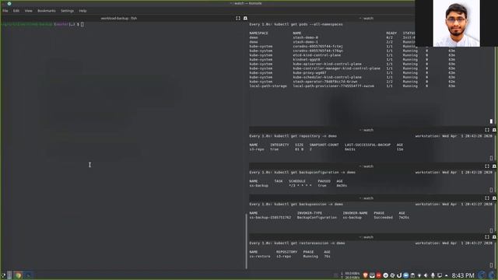This screenshot has width=498, height=280.
Task: Click the microphone tray icon
Action: [433, 275]
